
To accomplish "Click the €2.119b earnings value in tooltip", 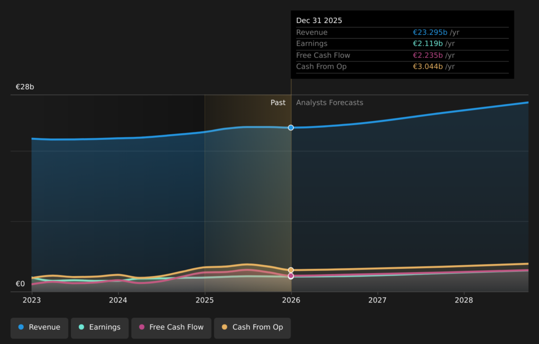I will (428, 44).
